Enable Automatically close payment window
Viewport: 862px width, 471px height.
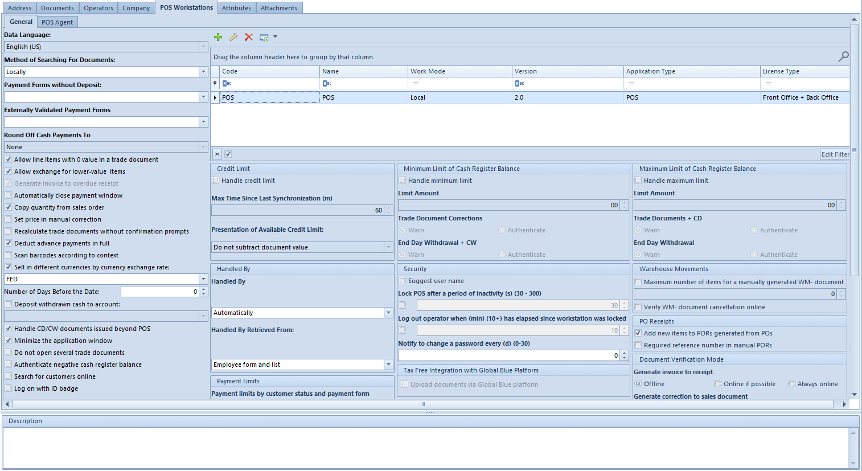[9, 195]
